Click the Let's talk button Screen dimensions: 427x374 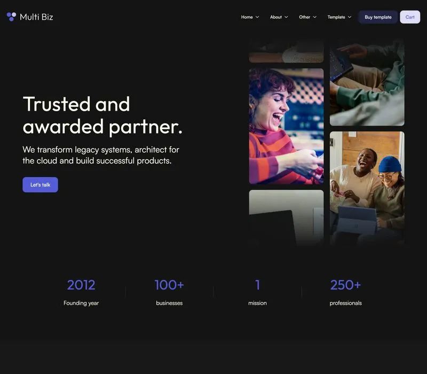pos(41,184)
